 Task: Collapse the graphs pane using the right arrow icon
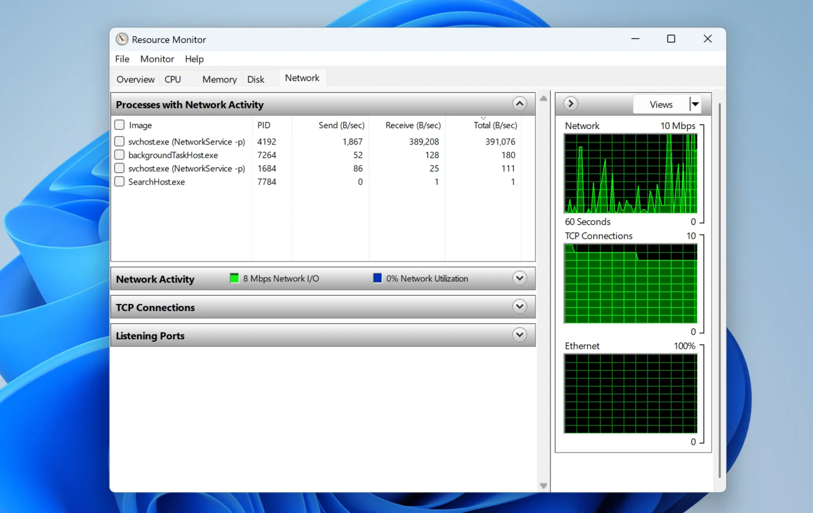[570, 104]
